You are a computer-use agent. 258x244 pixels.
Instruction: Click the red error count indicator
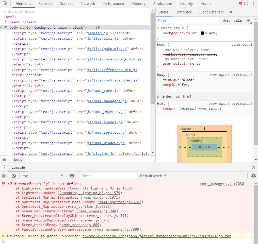tap(242, 4)
